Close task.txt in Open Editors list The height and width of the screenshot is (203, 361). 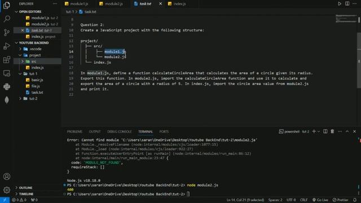pos(23,30)
